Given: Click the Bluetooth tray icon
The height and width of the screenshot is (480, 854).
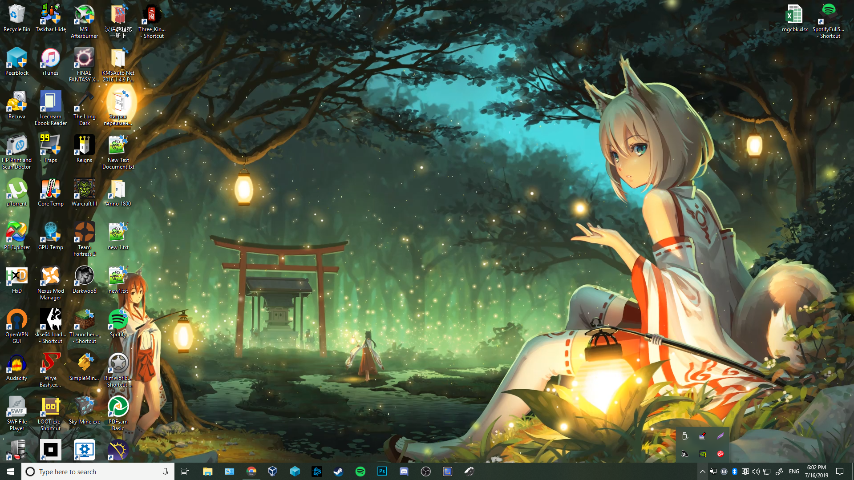Looking at the screenshot, I should [x=735, y=472].
